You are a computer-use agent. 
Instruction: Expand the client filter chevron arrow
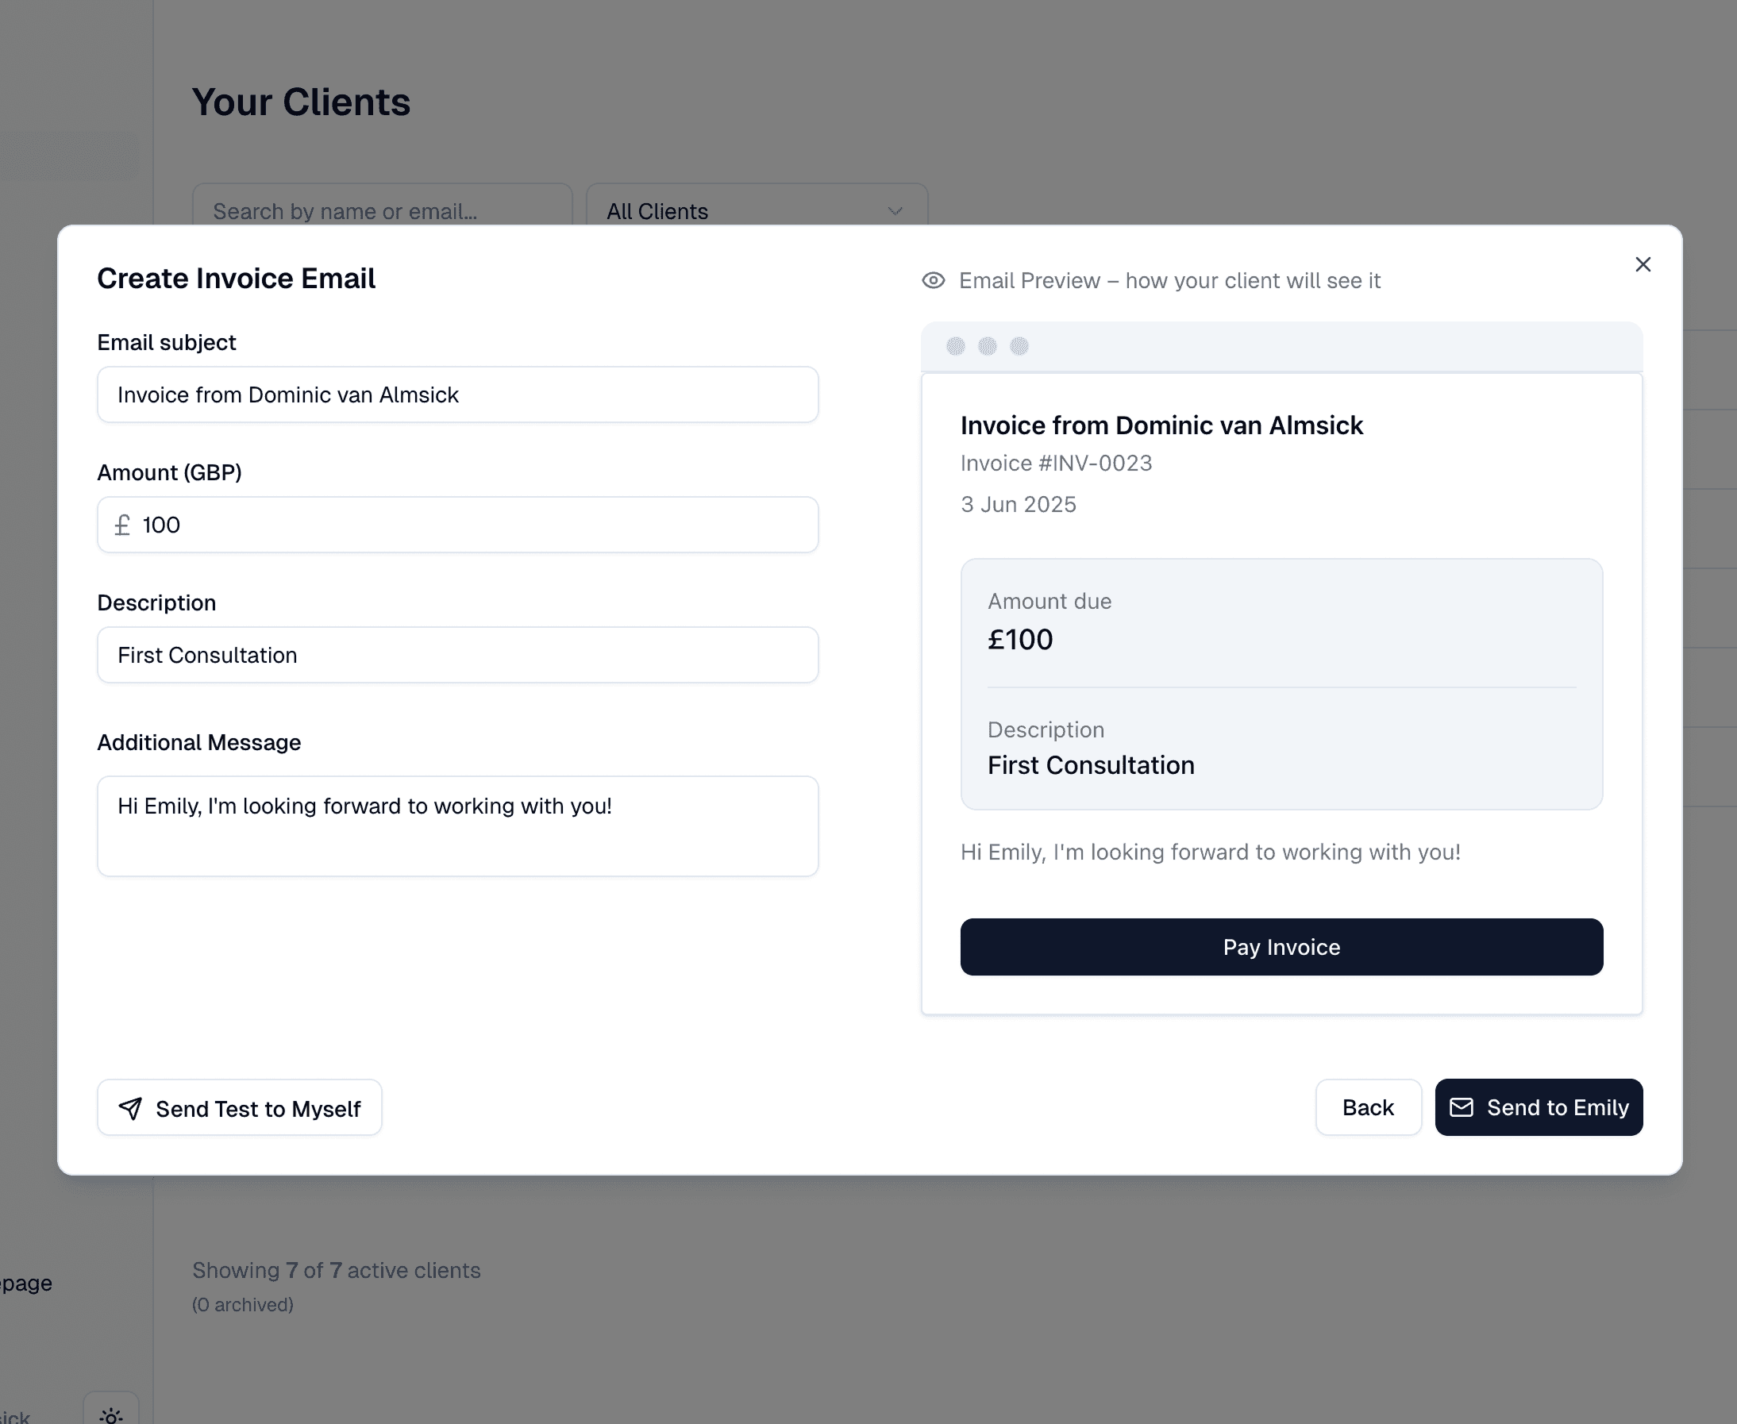pos(895,212)
